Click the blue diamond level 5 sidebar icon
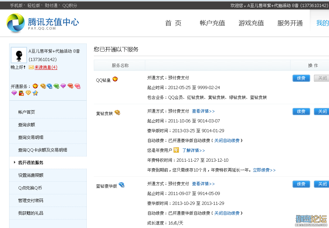Screen dimensions: 329x228 (x=49, y=86)
